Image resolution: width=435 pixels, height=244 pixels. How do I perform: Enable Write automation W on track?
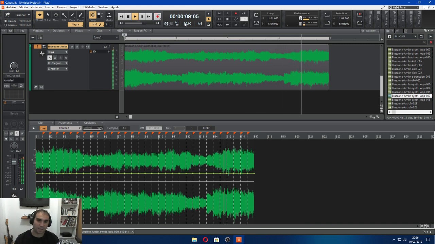(55, 58)
